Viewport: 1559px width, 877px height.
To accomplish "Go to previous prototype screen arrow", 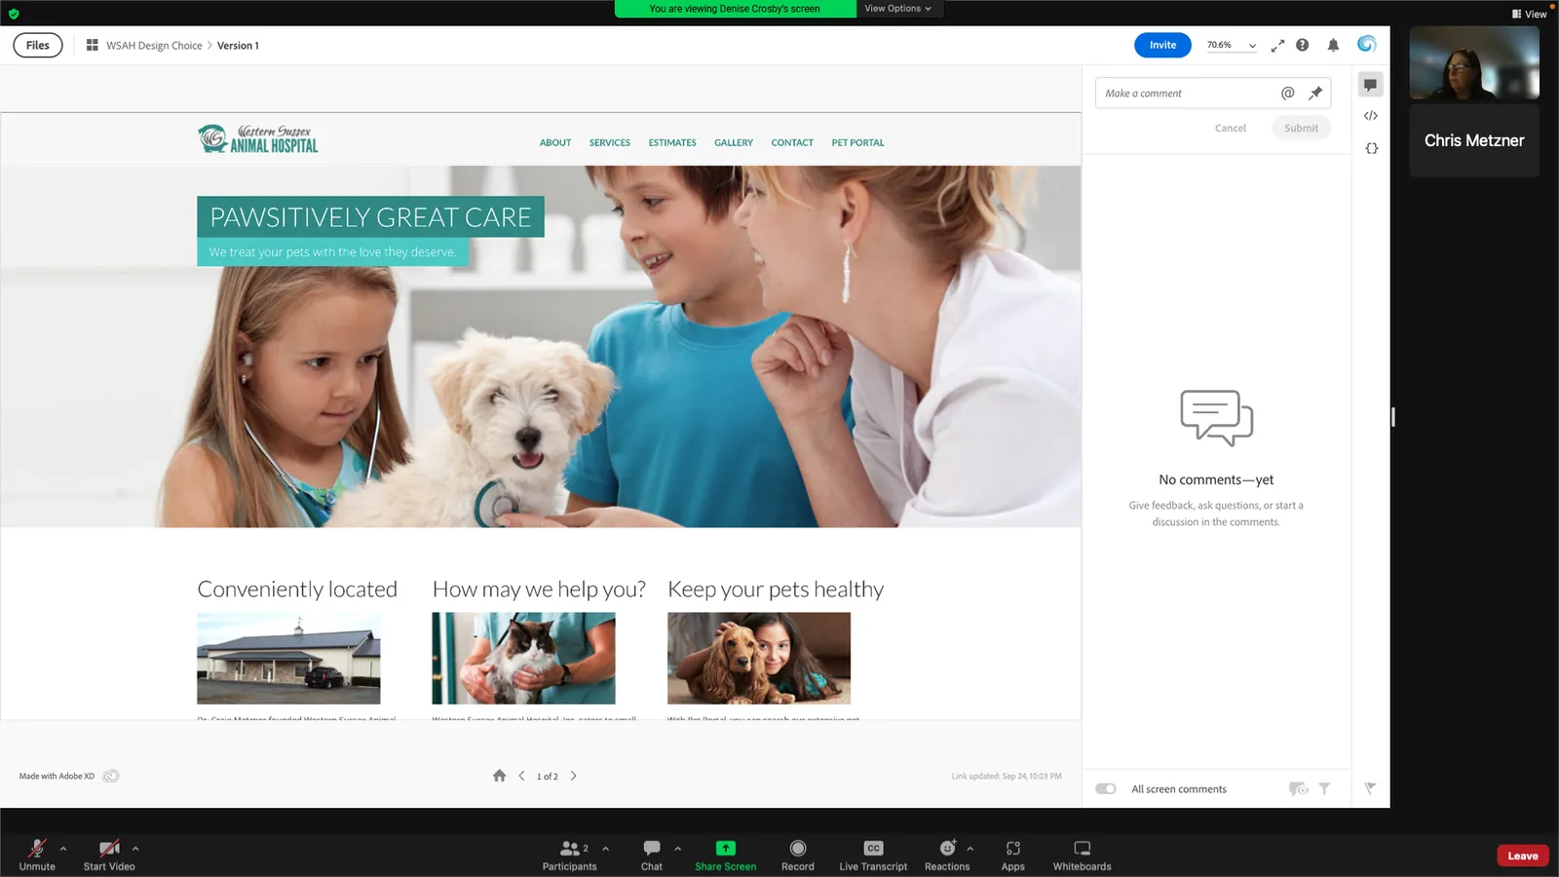I will tap(521, 776).
